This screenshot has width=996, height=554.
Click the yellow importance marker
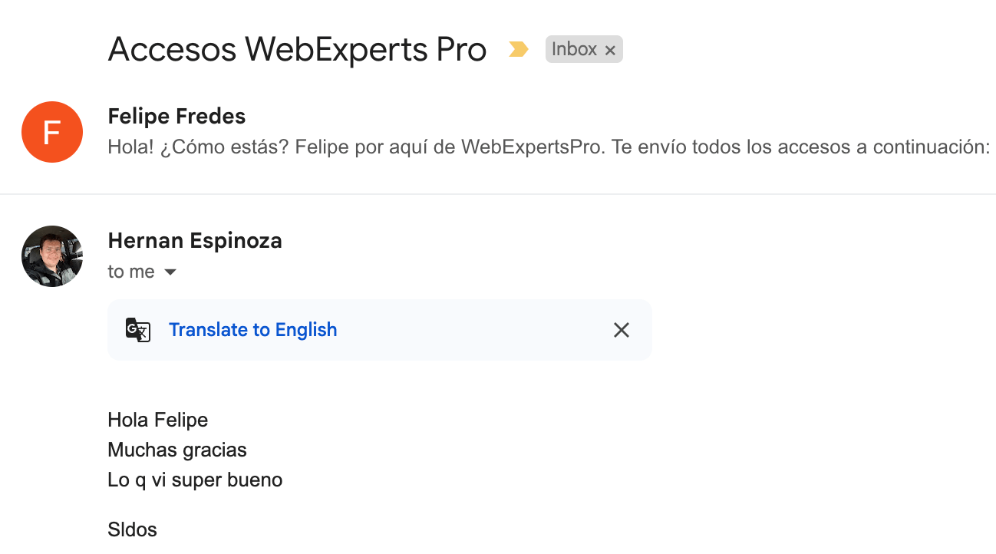tap(519, 49)
